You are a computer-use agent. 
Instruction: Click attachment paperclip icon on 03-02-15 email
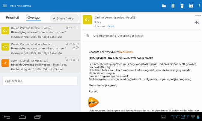(67, 27)
